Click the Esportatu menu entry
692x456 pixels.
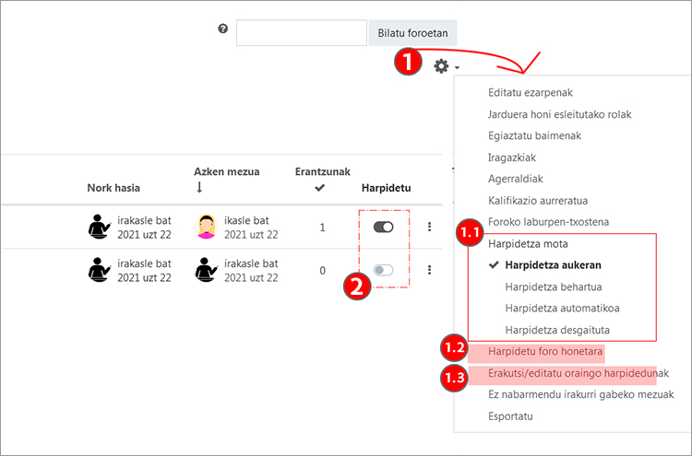click(x=510, y=416)
